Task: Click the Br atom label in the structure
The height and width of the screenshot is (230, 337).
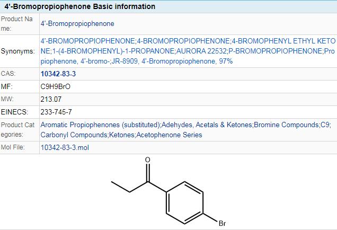Action: pyautogui.click(x=222, y=223)
